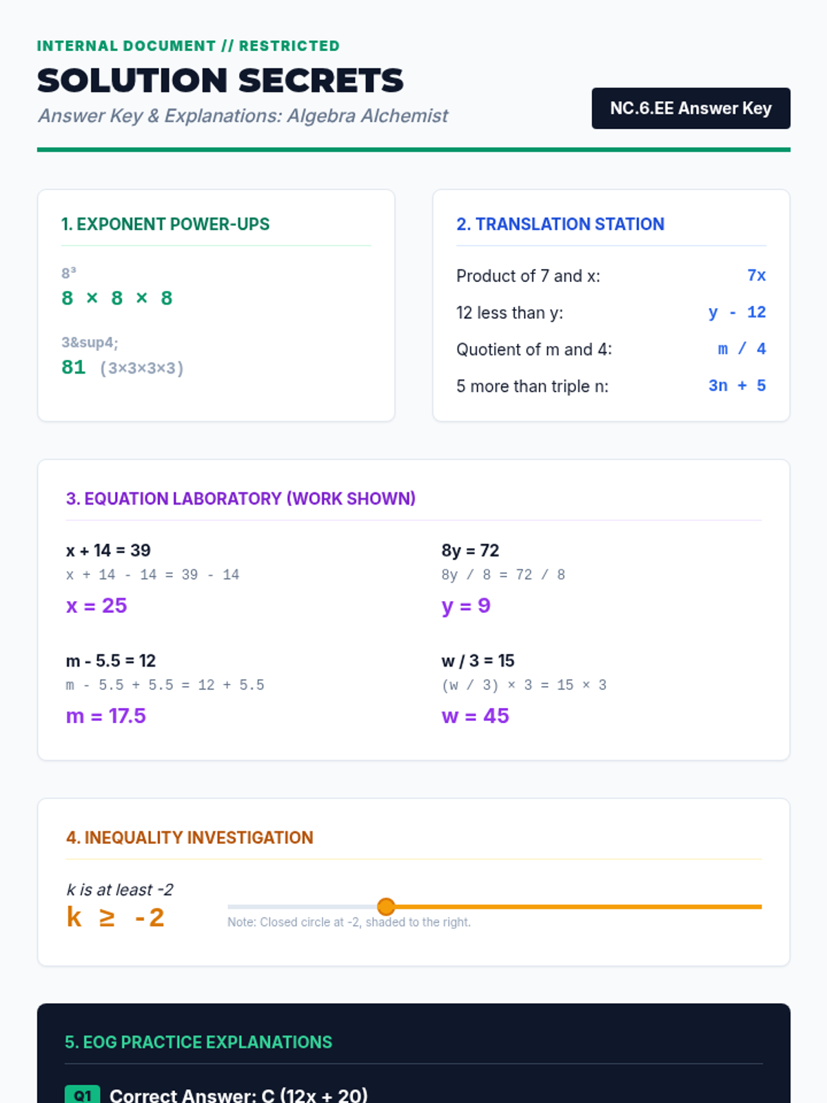The height and width of the screenshot is (1103, 827).
Task: Open the EOG Practice Explanations heading
Action: point(198,1042)
